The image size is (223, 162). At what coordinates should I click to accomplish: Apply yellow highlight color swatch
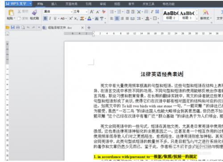click(82, 19)
